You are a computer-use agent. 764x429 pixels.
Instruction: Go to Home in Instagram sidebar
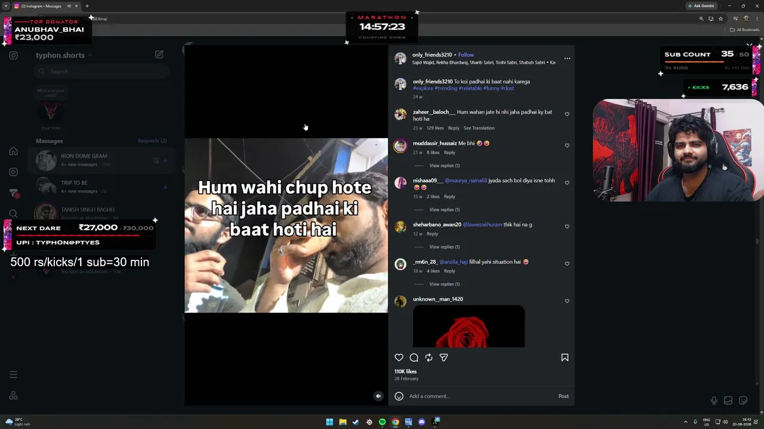(13, 151)
